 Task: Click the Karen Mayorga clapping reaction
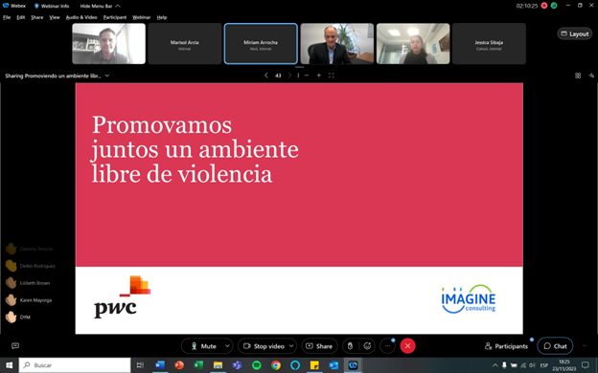(29, 300)
